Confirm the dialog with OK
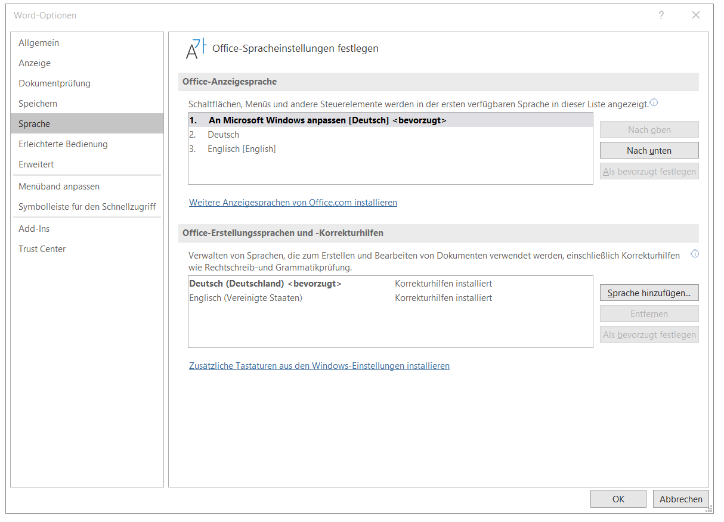This screenshot has width=724, height=522. coord(618,499)
